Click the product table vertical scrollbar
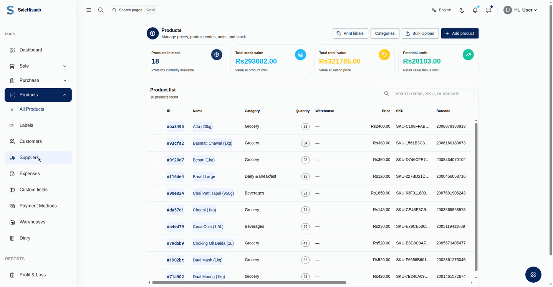This screenshot has height=287, width=553. point(476,197)
